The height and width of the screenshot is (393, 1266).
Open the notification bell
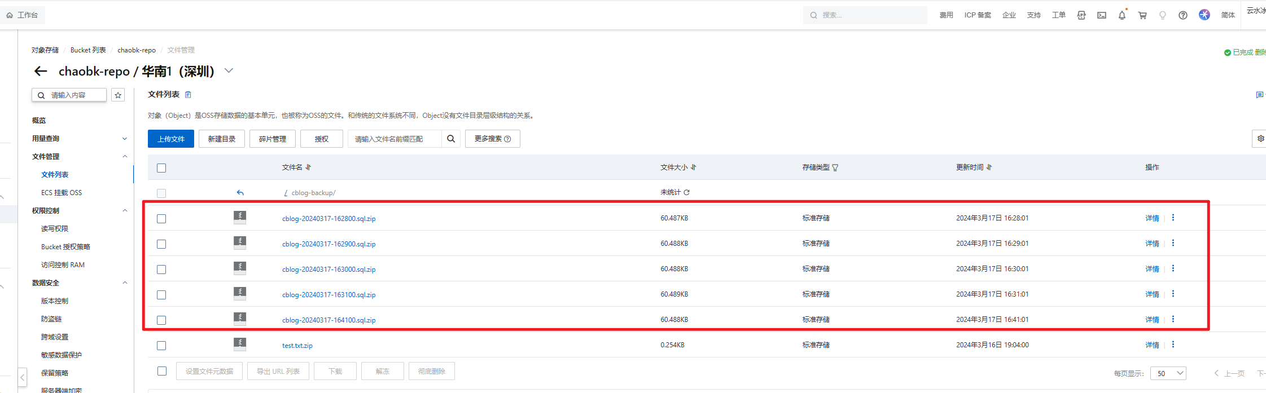[1122, 15]
